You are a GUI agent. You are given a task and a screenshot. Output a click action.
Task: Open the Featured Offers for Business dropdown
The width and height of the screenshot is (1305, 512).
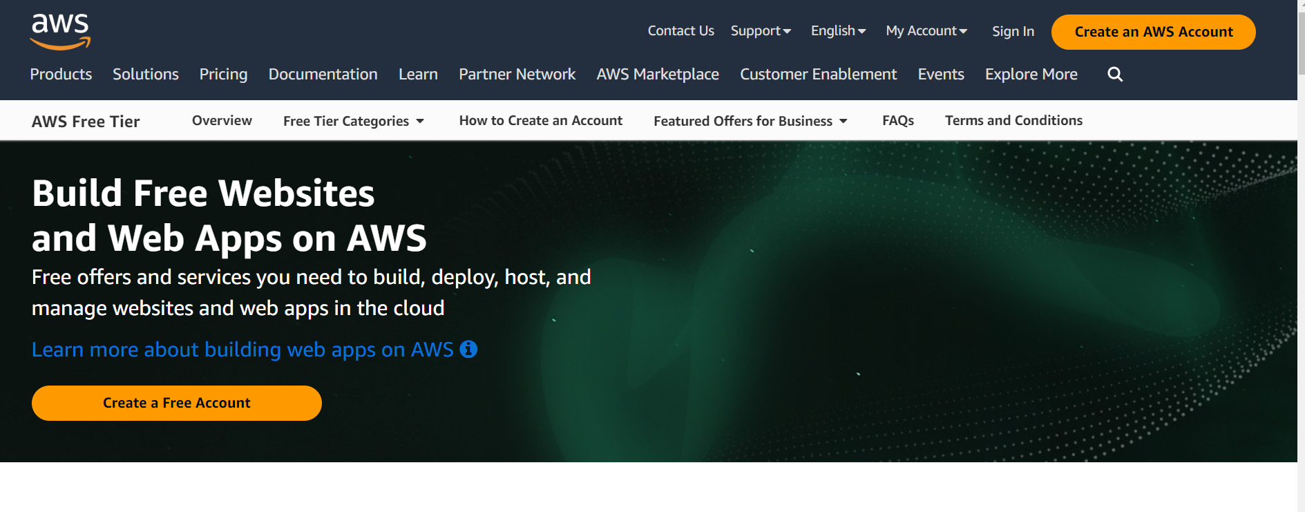pyautogui.click(x=750, y=121)
